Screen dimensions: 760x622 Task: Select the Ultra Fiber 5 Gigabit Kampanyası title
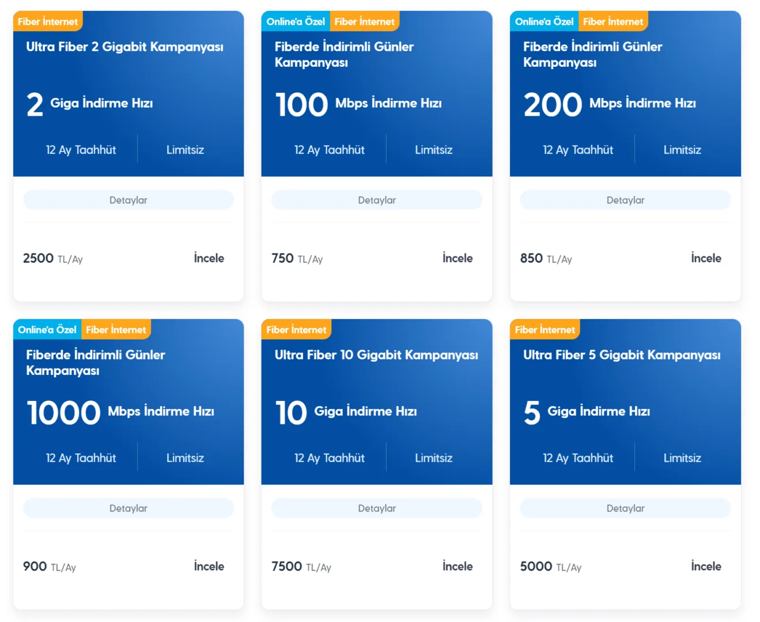[621, 355]
